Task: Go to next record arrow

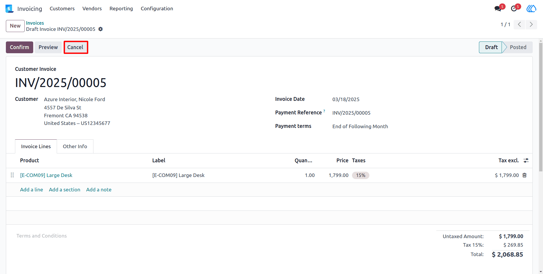Action: [531, 24]
